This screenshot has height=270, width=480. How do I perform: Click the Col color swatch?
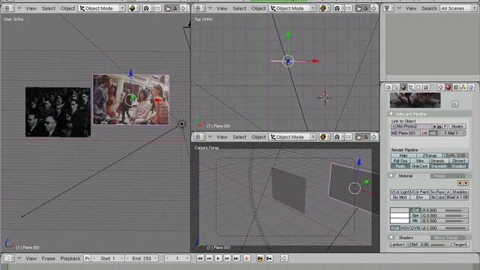coord(400,210)
